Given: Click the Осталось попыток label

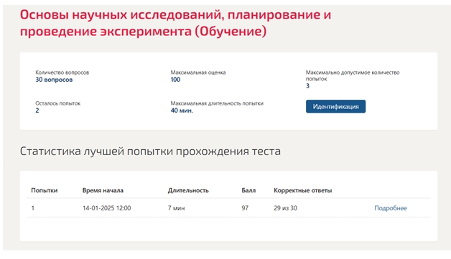Looking at the screenshot, I should point(58,103).
